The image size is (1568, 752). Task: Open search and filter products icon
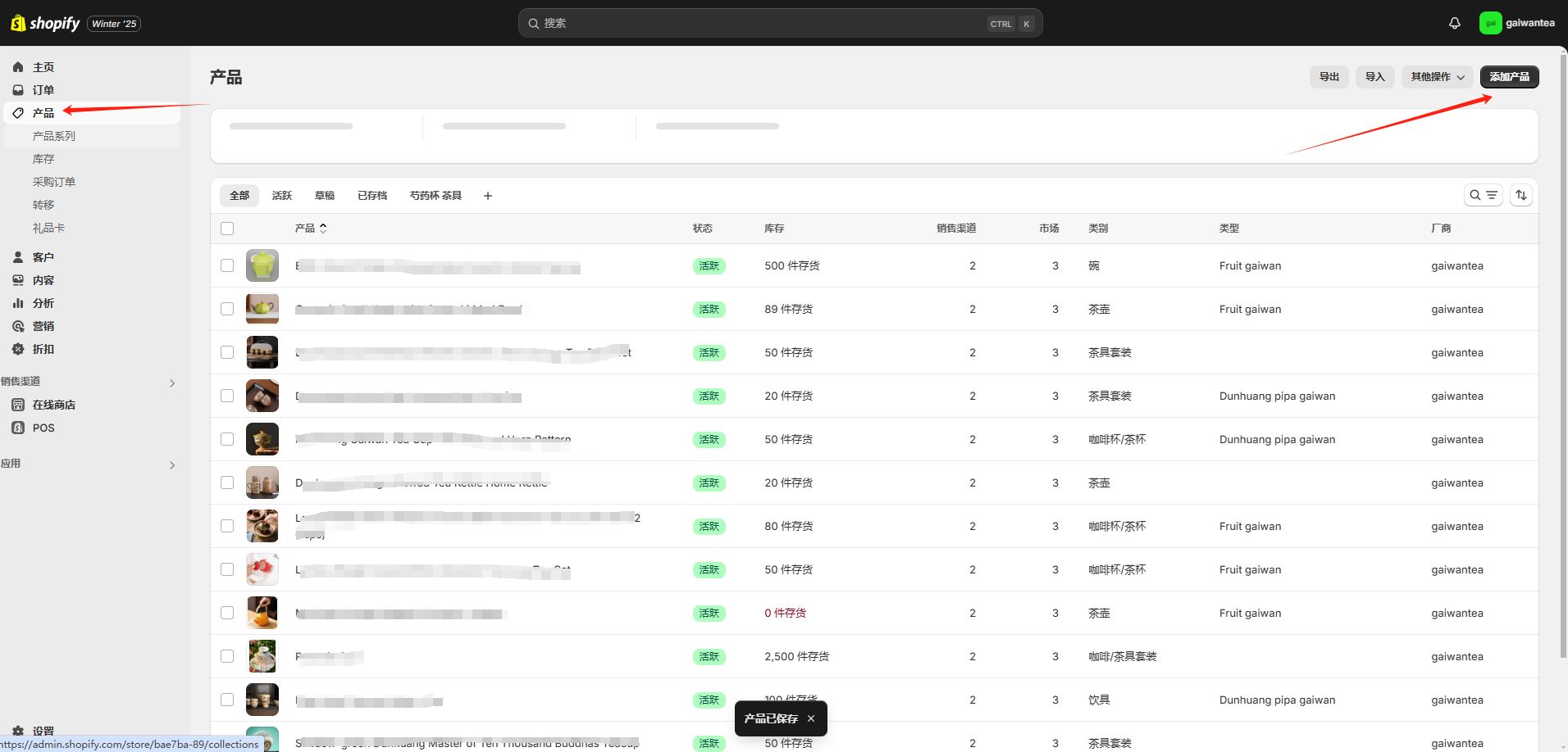coord(1483,195)
